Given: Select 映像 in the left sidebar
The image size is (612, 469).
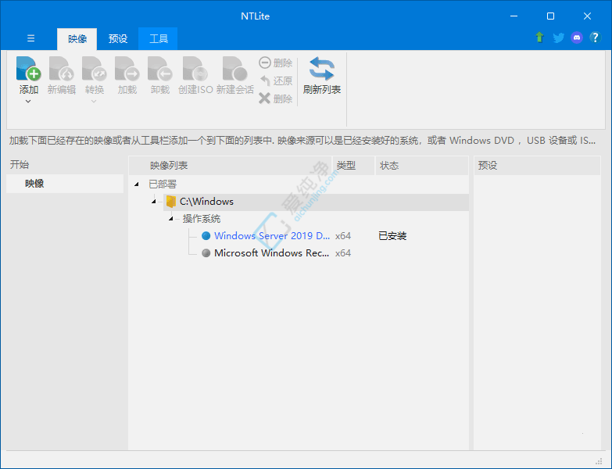Looking at the screenshot, I should coord(34,183).
